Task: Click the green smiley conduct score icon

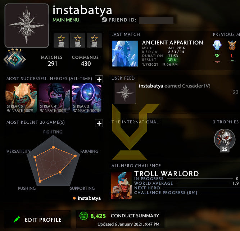Action: click(x=83, y=216)
